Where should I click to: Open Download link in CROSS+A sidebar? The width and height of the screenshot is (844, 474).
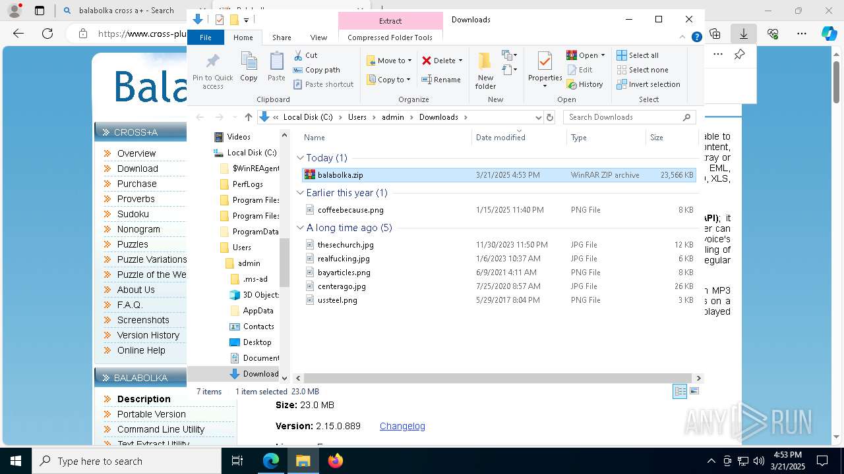137,169
